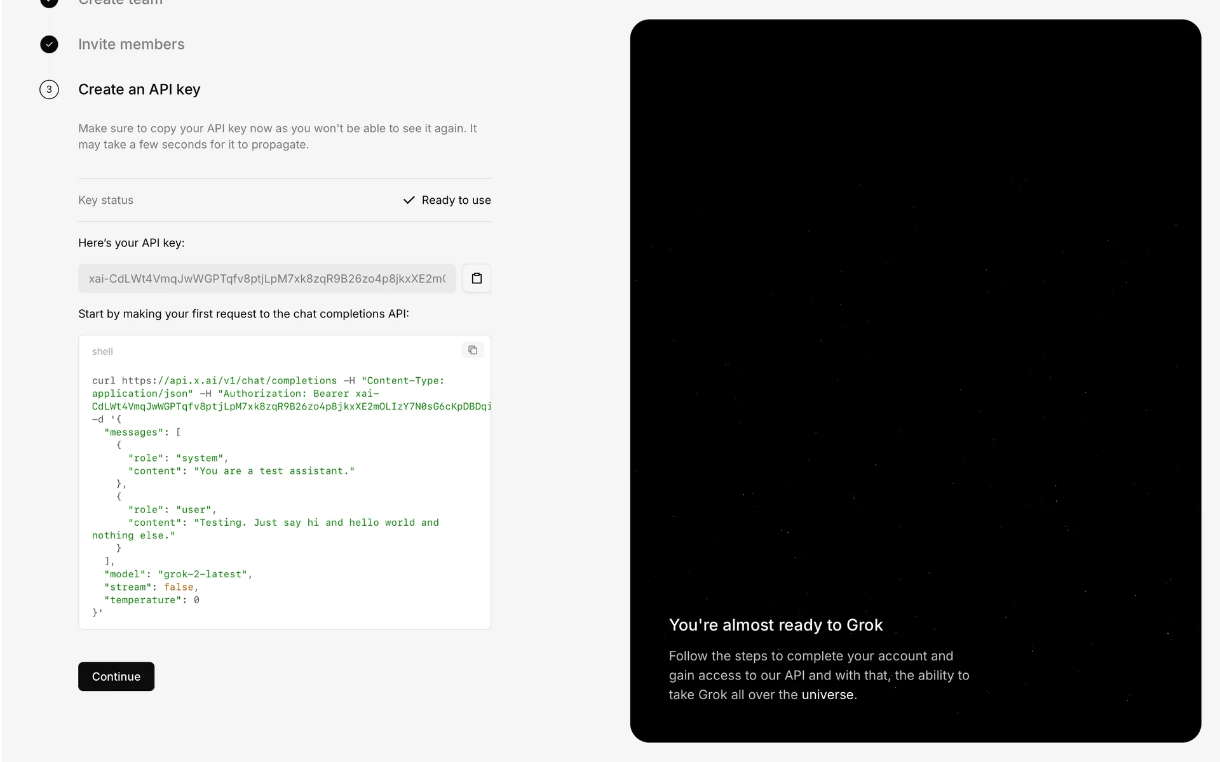The image size is (1220, 762).
Task: Copy the API key with clipboard icon
Action: click(477, 278)
